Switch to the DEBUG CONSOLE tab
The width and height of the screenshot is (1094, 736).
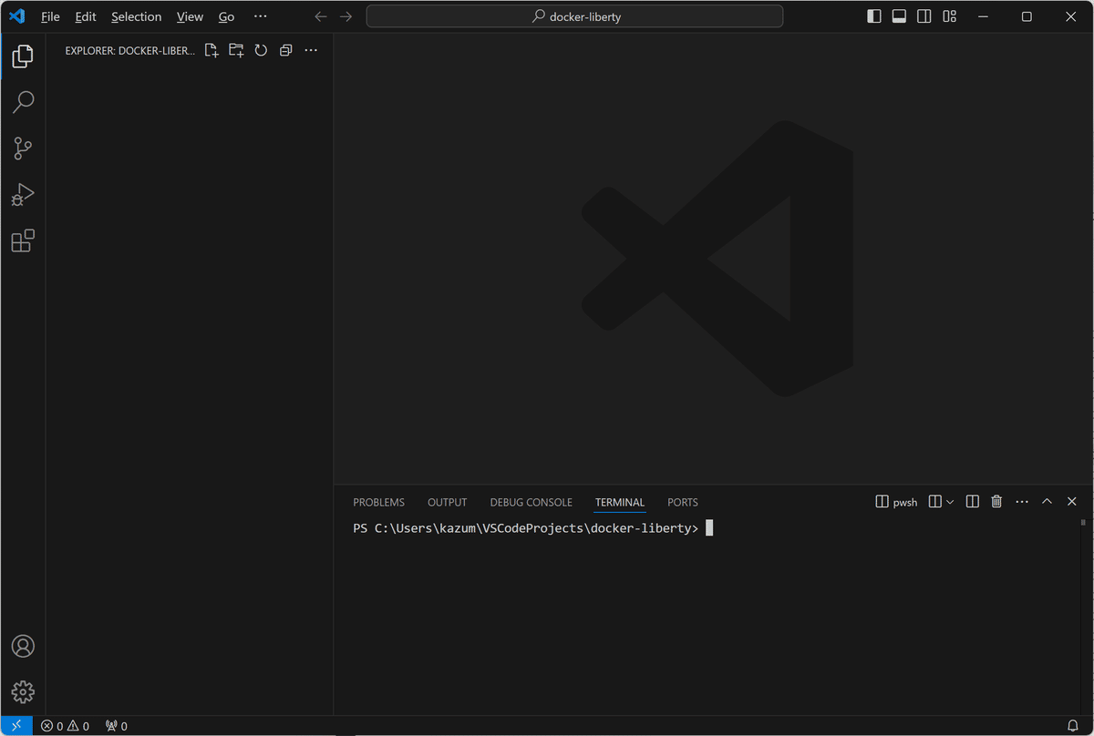[x=531, y=502]
